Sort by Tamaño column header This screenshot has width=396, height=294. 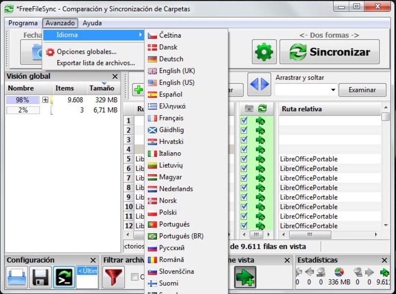click(101, 89)
